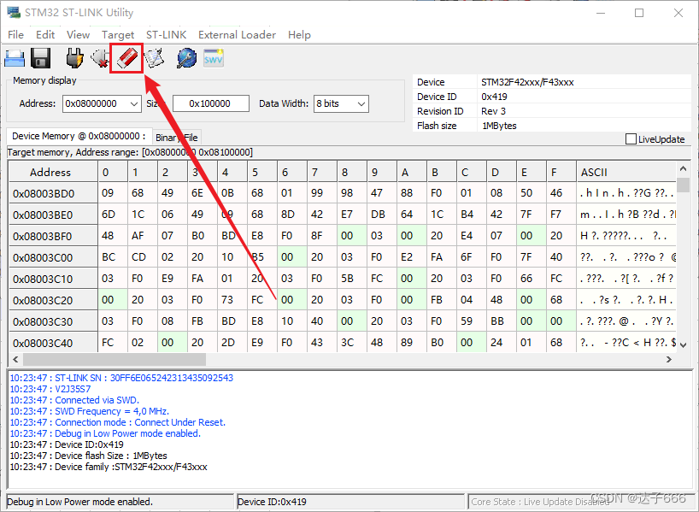This screenshot has width=699, height=512.
Task: Open the ST-LINK menu
Action: 166,35
